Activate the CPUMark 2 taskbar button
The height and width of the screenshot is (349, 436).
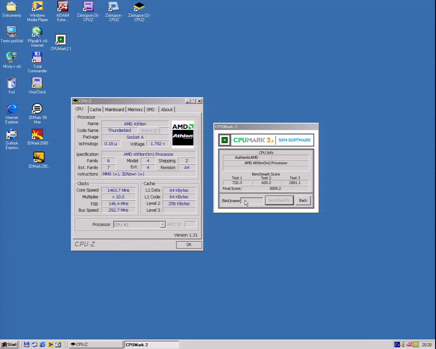(151, 345)
